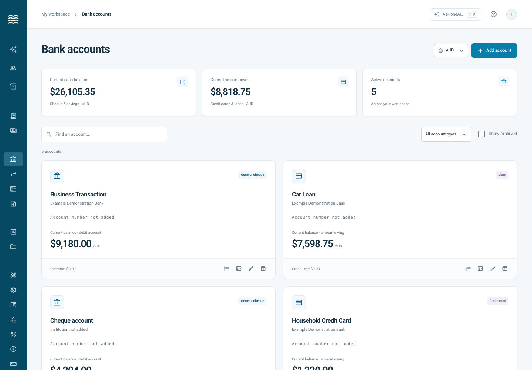Open the help question mark icon
The width and height of the screenshot is (532, 370).
coord(494,14)
